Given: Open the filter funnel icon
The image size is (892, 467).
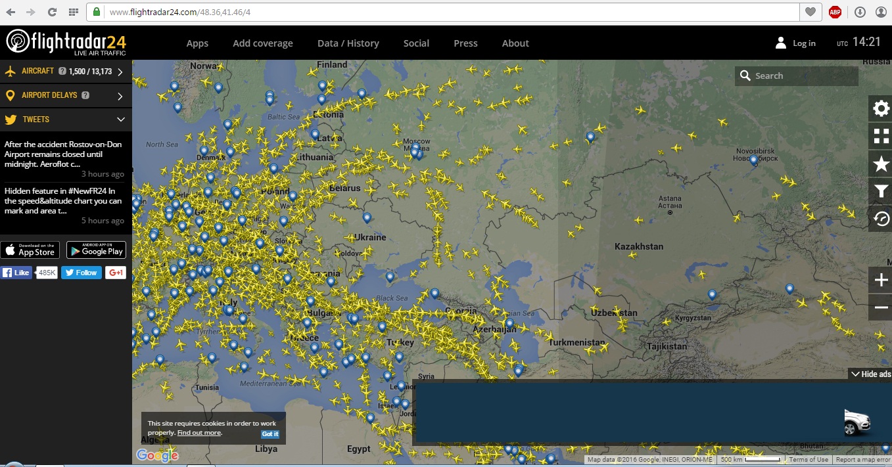Looking at the screenshot, I should click(x=881, y=191).
